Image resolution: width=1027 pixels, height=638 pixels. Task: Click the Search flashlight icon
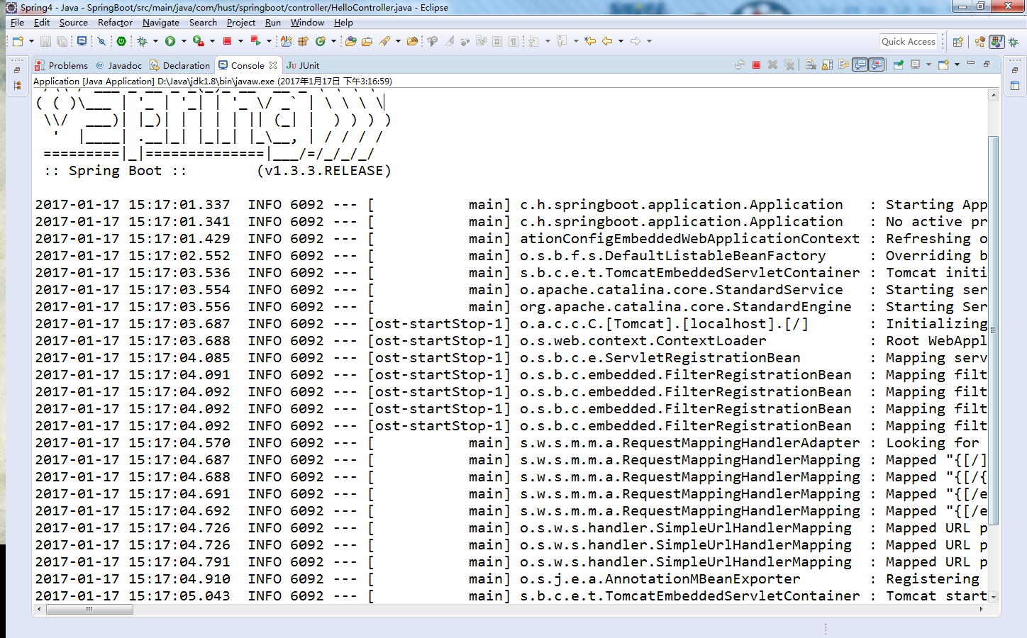[x=384, y=41]
